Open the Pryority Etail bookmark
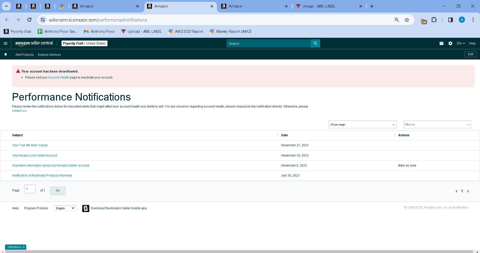Screen dimensions: 480x253 [17, 31]
